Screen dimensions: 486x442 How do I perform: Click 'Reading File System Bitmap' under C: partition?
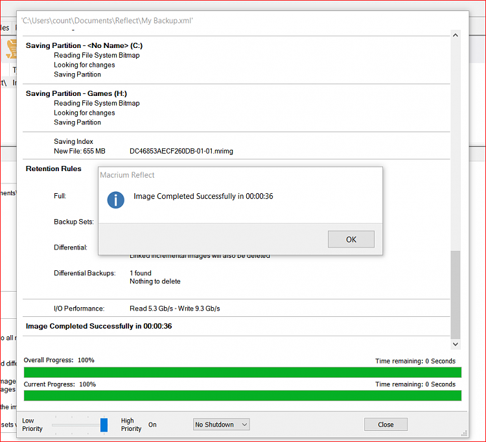97,56
